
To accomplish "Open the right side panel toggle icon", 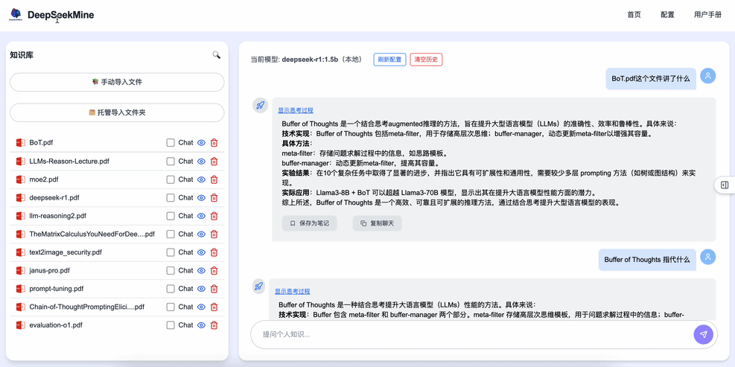I will 724,185.
